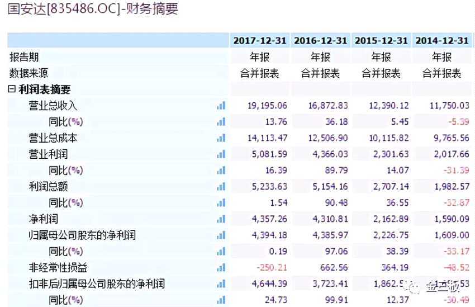475x307 pixels.
Task: Click the 数据来源 row label
Action: 28,73
